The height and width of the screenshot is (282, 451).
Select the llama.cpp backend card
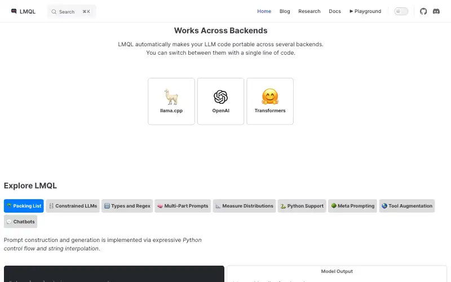coord(171,102)
